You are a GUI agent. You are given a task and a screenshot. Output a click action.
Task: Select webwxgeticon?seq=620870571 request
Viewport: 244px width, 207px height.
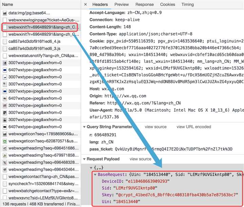pyautogui.click(x=40, y=141)
